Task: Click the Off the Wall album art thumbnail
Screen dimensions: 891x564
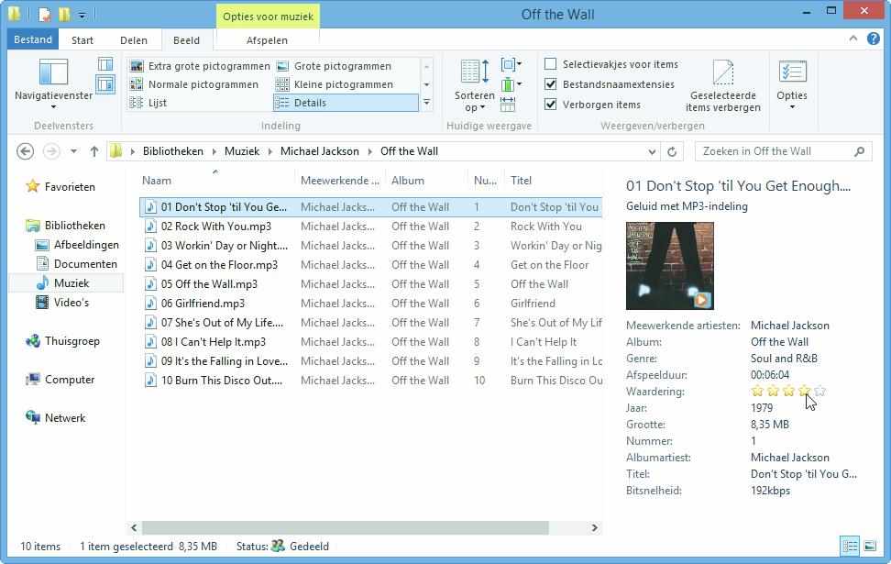Action: coord(669,266)
